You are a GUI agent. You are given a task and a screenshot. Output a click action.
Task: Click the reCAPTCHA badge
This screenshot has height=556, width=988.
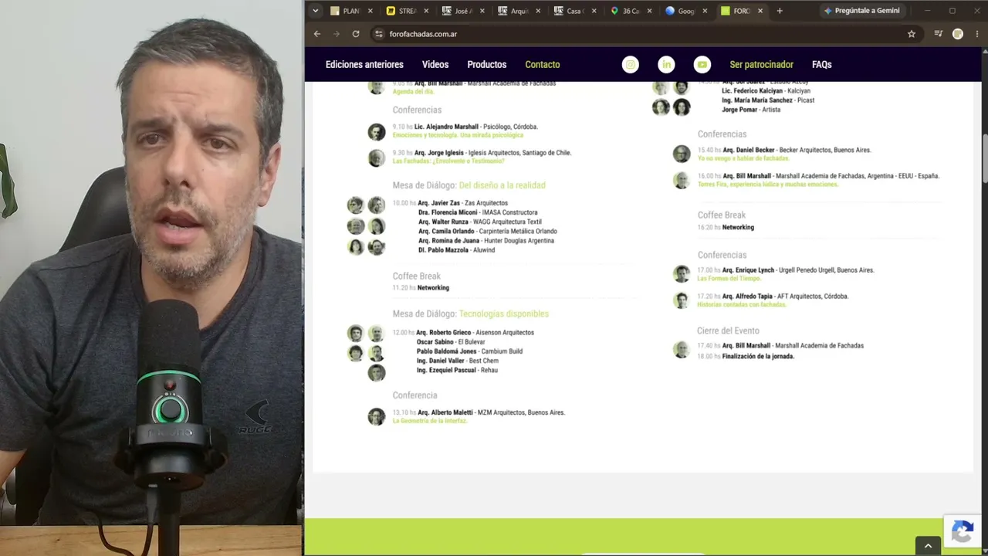tap(962, 533)
